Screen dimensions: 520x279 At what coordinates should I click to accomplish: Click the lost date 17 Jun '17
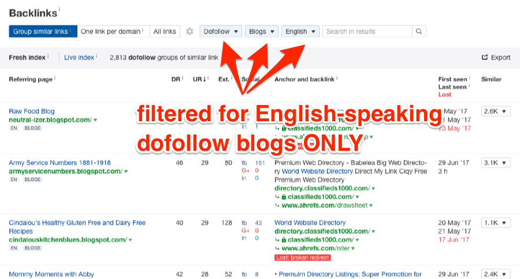[454, 240]
